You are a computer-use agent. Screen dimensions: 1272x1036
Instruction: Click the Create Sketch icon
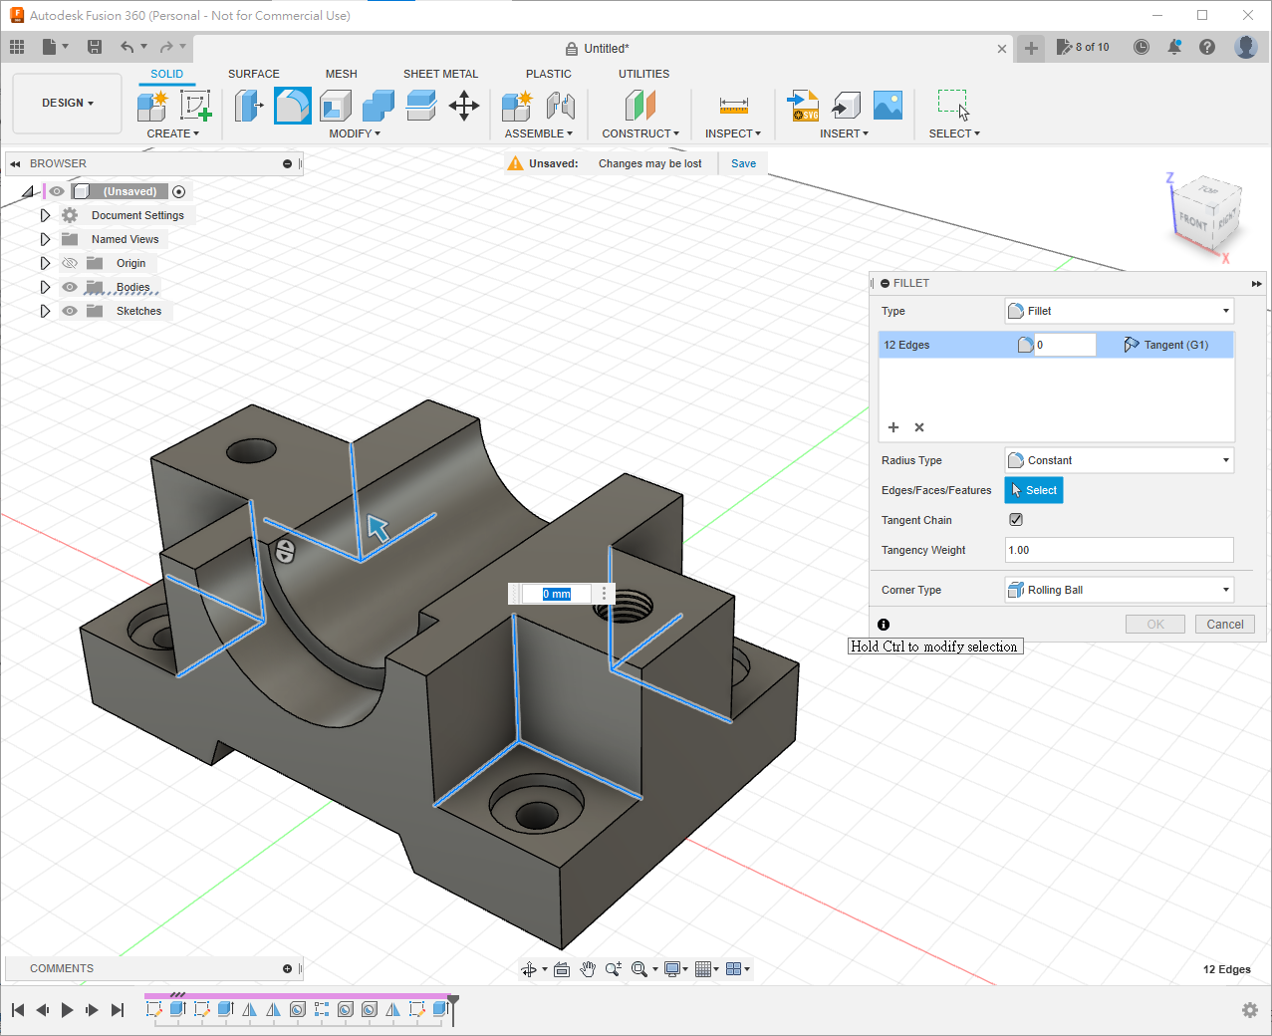click(195, 106)
